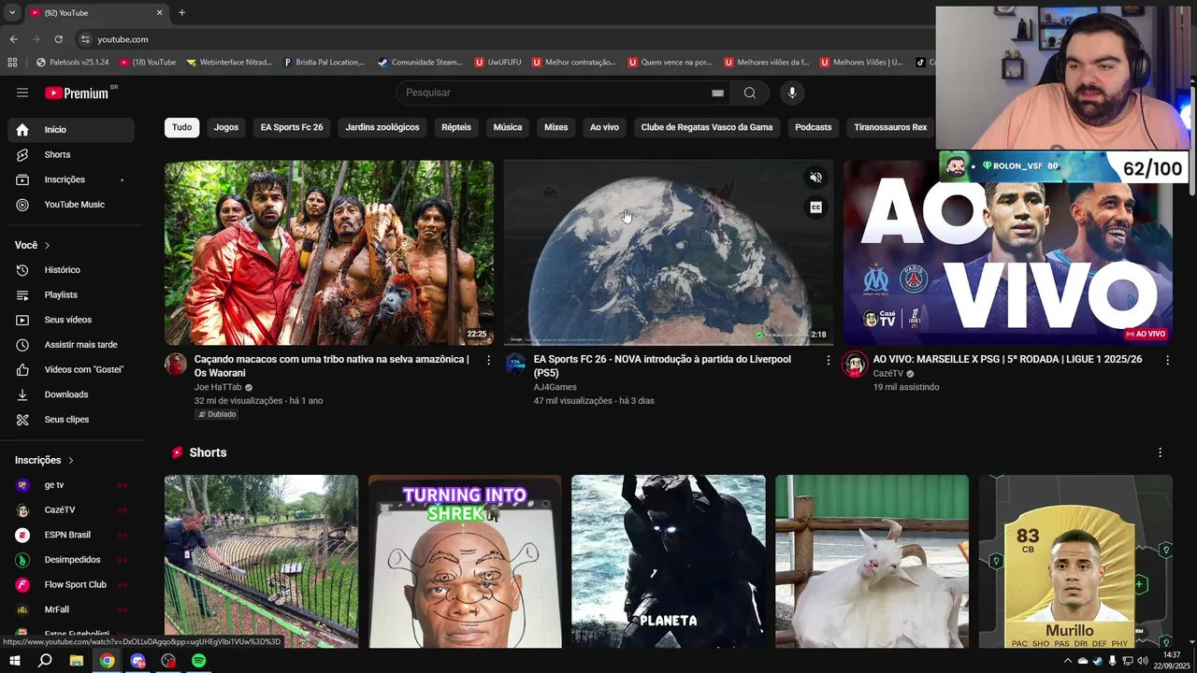Viewport: 1197px width, 673px height.
Task: Open Seus vídeos in sidebar
Action: [71, 320]
